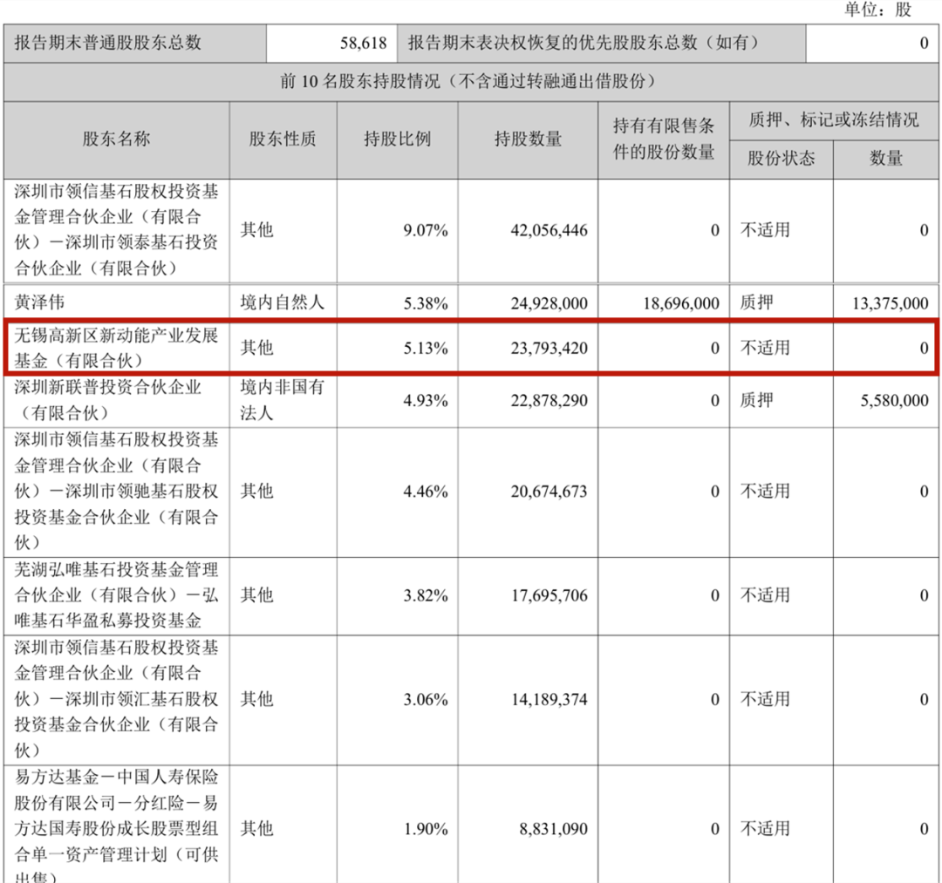This screenshot has height=883, width=942.
Task: Click the 股份状态 sub-header cell
Action: (x=781, y=158)
